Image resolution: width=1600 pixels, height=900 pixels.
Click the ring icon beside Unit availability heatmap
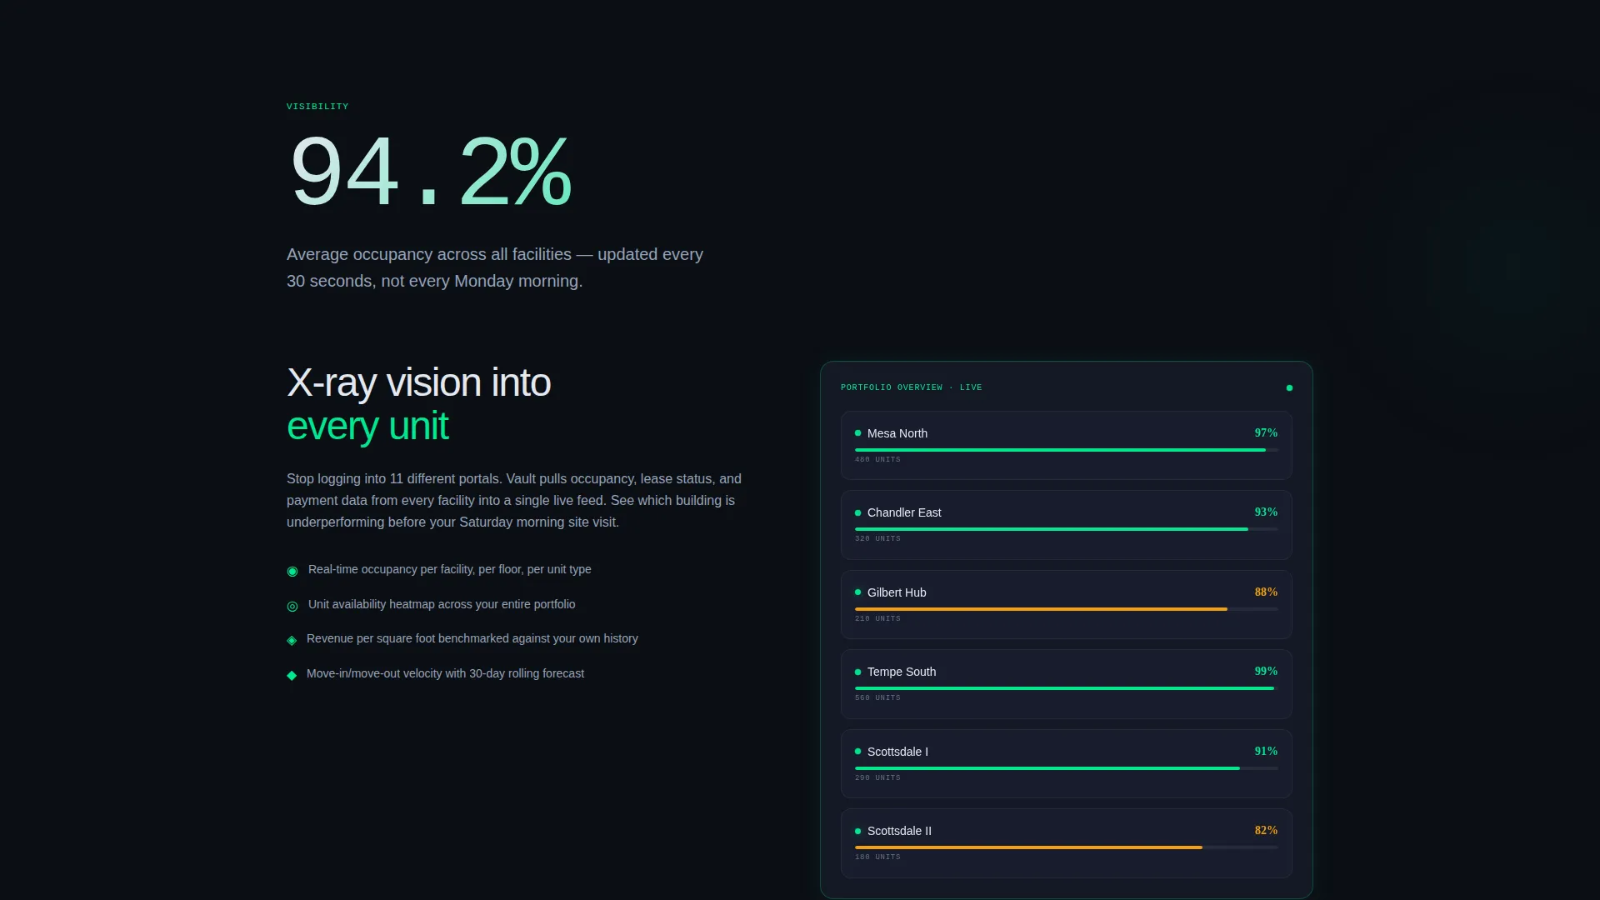tap(292, 606)
